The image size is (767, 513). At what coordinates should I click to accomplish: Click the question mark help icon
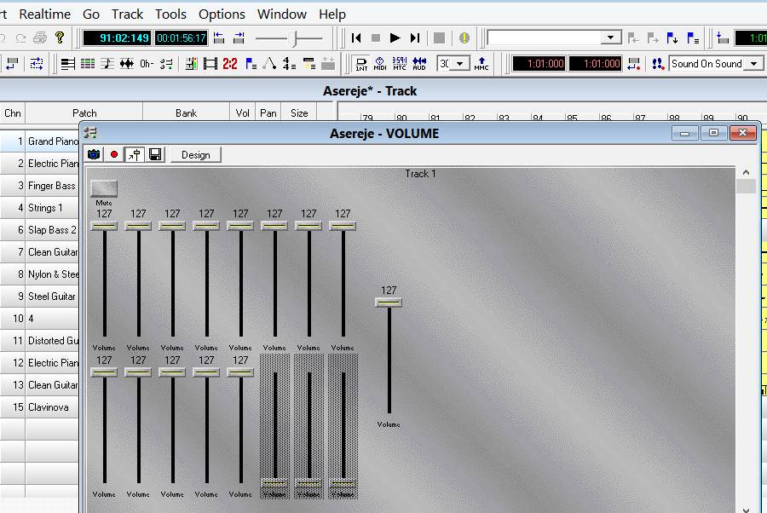[x=60, y=37]
